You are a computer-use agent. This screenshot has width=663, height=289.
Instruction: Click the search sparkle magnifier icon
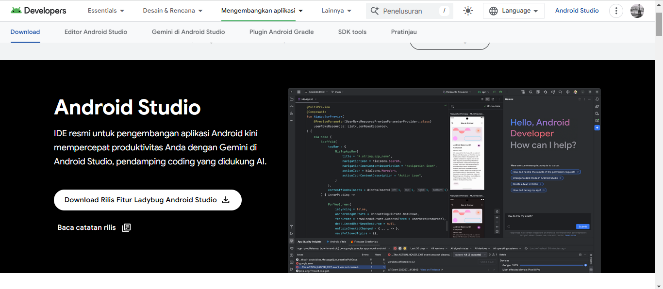(x=374, y=11)
